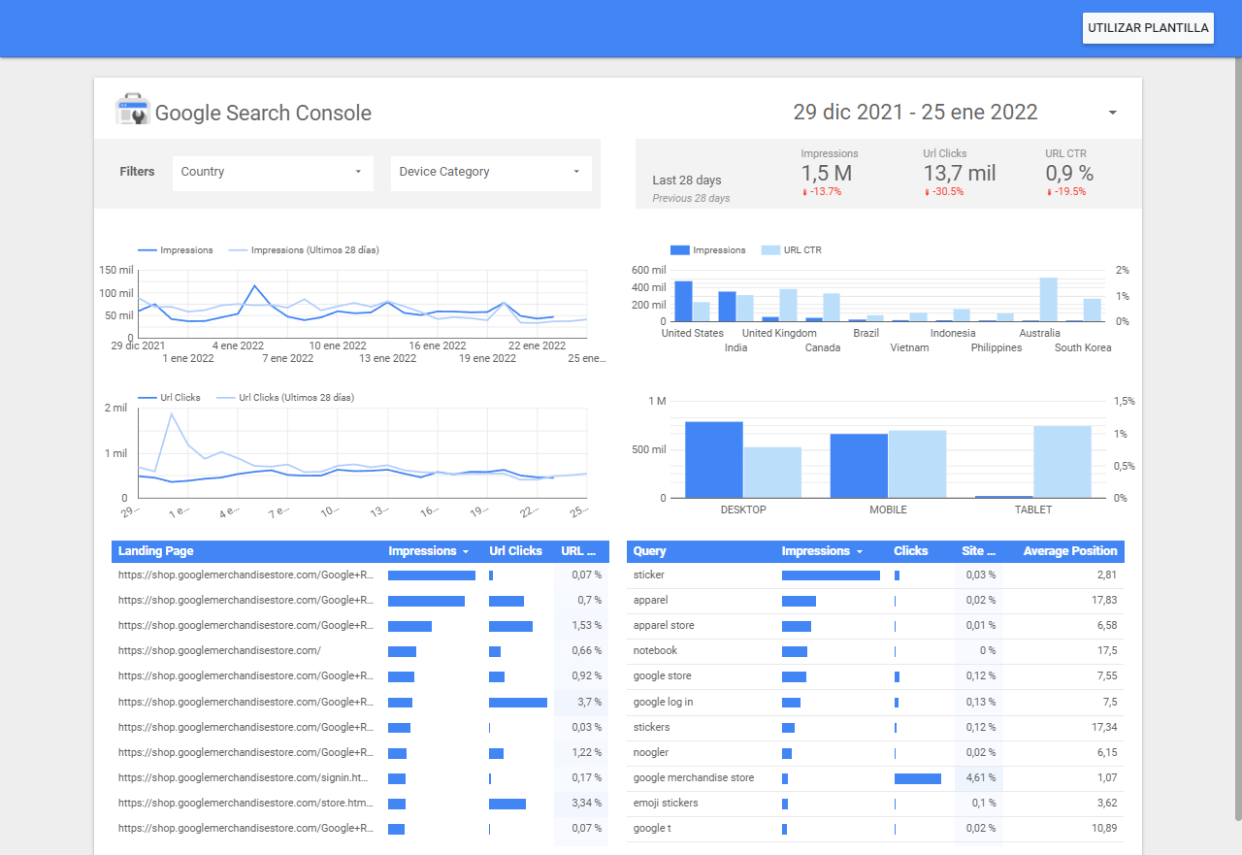Screen dimensions: 1242x855
Task: Click the Impressions legend entry of line chart
Action: pyautogui.click(x=176, y=250)
